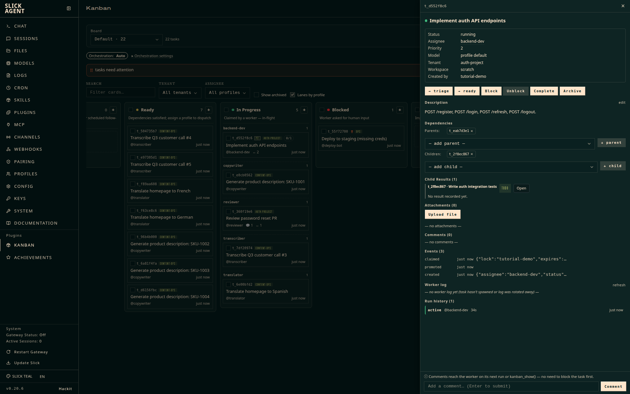
Task: Add a task to Blocked column
Action: 400,110
